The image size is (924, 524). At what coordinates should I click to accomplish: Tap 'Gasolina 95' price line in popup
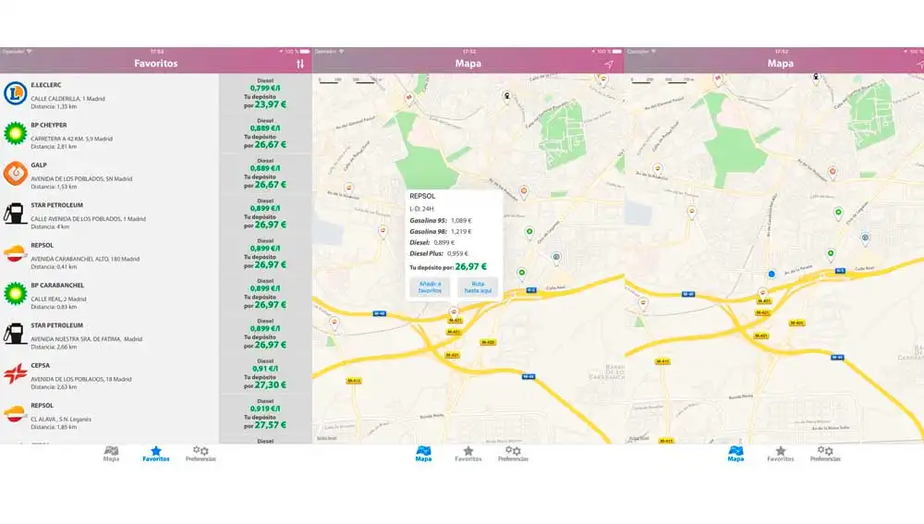[441, 221]
